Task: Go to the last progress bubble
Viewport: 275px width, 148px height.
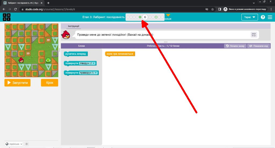Action: [162, 17]
